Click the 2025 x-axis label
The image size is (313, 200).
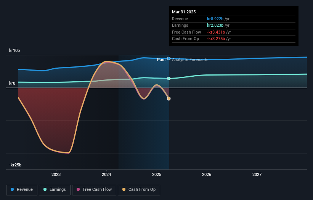click(157, 174)
